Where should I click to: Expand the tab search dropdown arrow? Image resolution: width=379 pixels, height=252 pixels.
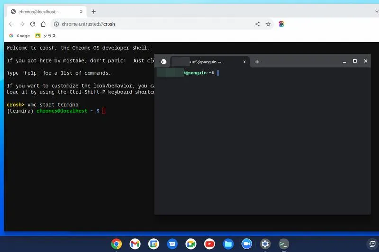coord(377,11)
